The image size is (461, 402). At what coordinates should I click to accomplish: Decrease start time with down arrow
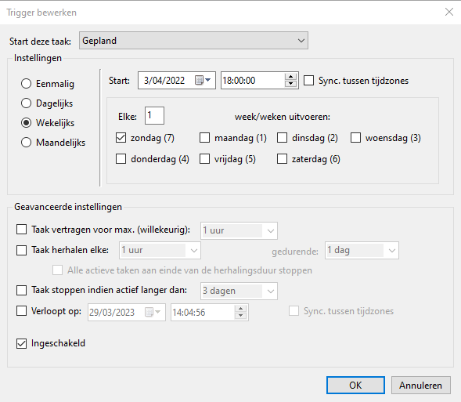[290, 84]
